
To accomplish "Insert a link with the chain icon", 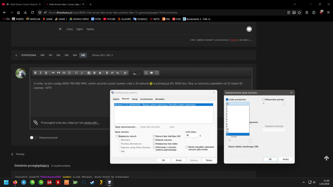I will coord(53,73).
